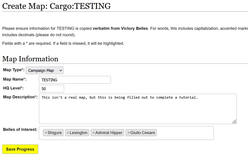248x157 pixels.
Task: Delete Giulio Cesare using its x icon
Action: tap(128, 133)
